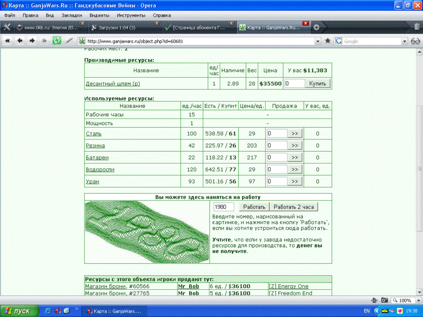The image size is (423, 317).
Task: Click the пуск Start button
Action: click(x=19, y=311)
